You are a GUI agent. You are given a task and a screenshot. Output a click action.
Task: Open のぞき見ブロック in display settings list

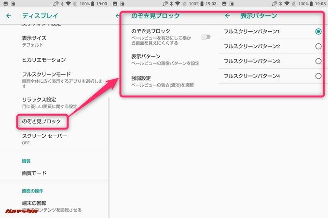click(x=41, y=121)
